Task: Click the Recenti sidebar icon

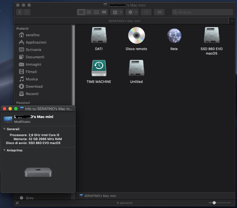Action: point(21,94)
